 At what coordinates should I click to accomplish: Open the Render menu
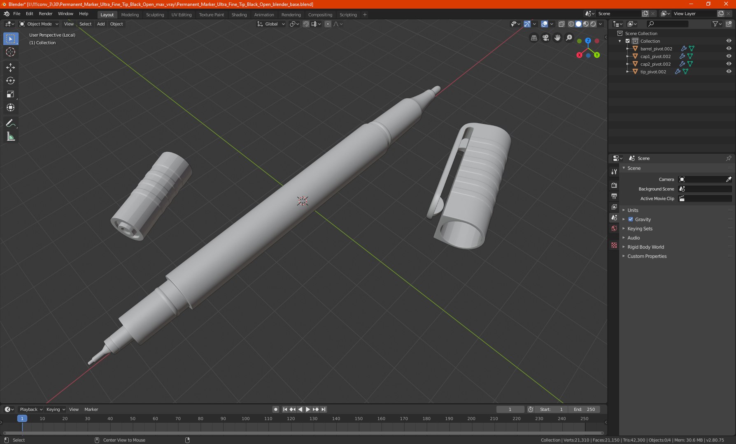(46, 14)
